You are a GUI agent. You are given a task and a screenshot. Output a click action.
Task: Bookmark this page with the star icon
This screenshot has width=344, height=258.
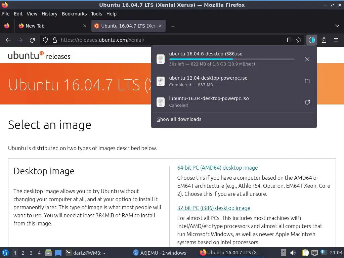(299, 40)
